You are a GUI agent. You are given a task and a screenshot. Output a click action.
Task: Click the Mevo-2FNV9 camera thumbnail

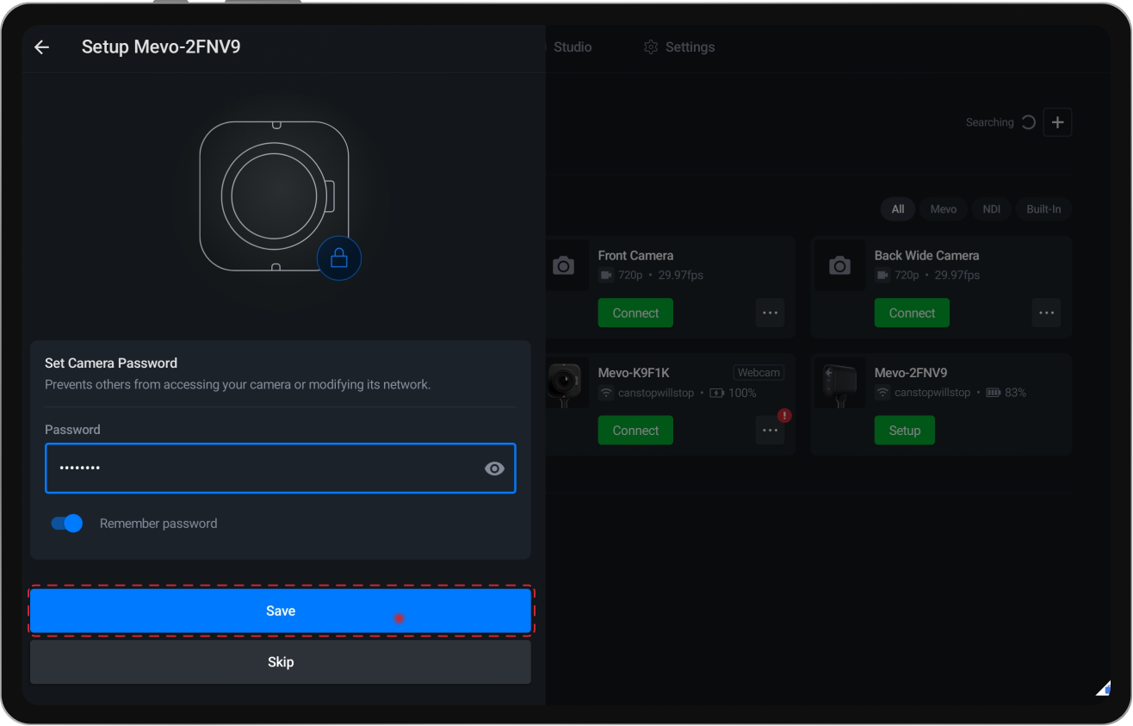click(x=839, y=383)
